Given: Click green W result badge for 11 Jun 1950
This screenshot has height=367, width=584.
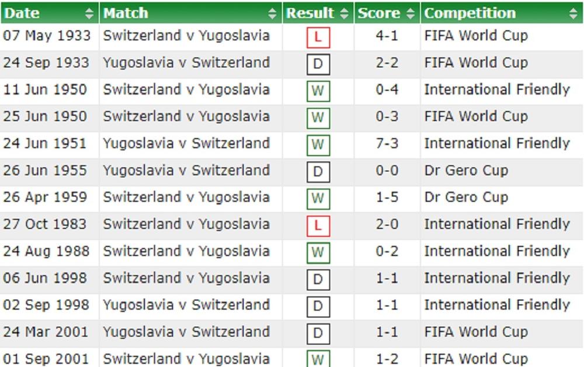Looking at the screenshot, I should tap(318, 91).
